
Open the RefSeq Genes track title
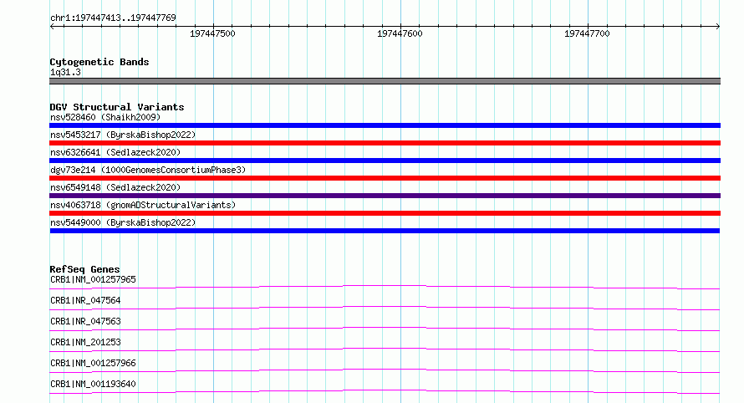tap(84, 269)
